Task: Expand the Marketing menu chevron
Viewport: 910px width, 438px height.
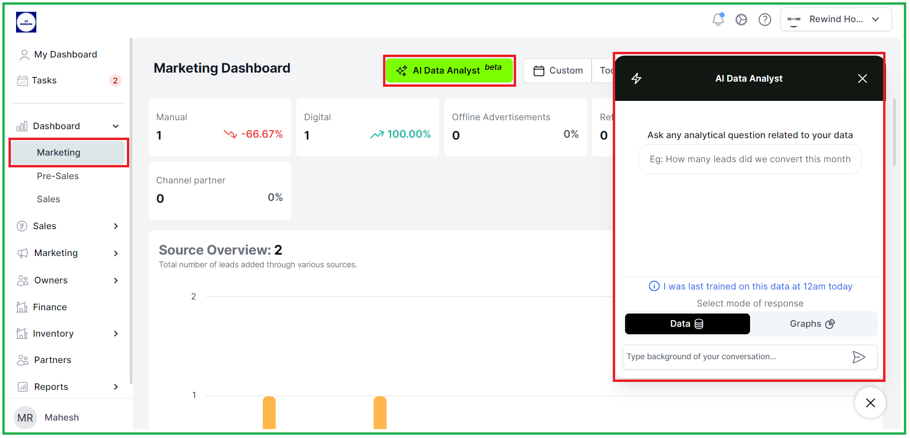Action: (x=116, y=253)
